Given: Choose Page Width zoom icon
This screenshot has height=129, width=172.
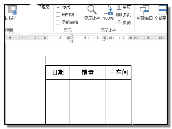Looking at the screenshot, I should [x=119, y=22].
